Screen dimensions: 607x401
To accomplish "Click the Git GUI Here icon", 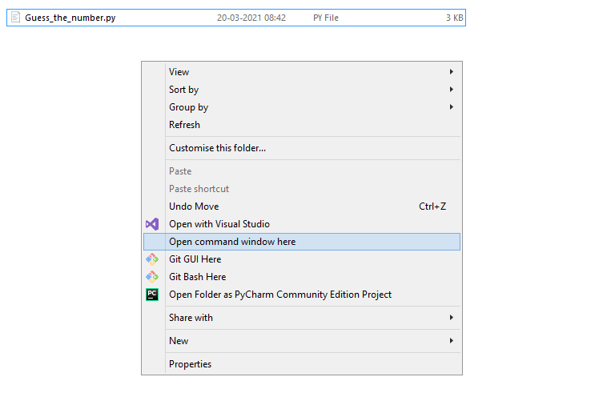I will click(x=152, y=259).
